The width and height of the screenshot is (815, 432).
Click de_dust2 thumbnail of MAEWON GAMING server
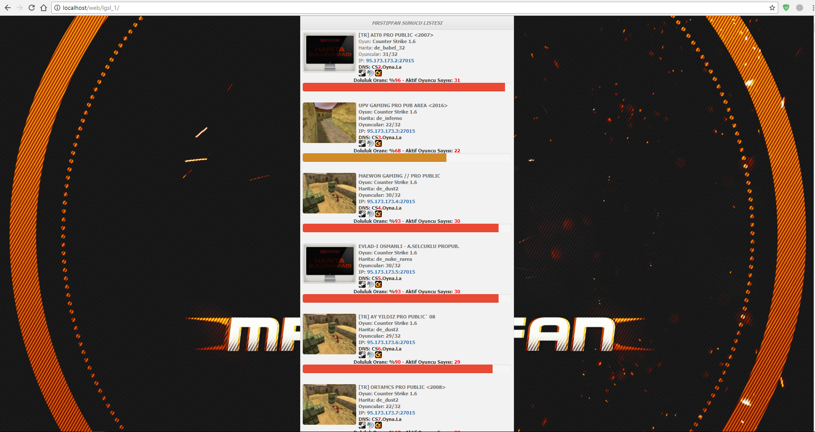[x=329, y=193]
